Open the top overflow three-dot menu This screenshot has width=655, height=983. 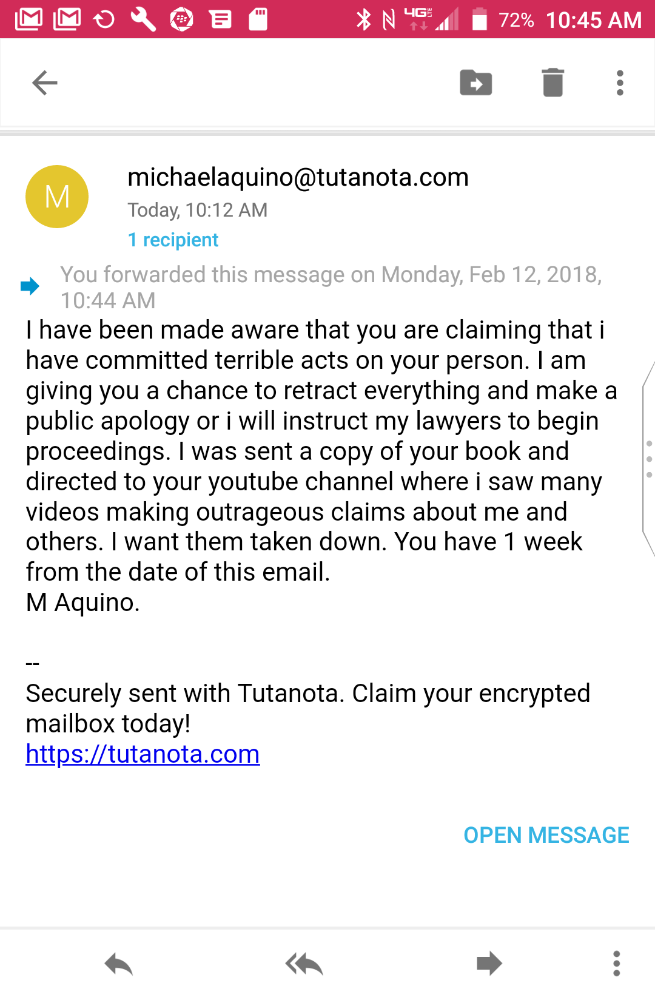click(x=620, y=83)
